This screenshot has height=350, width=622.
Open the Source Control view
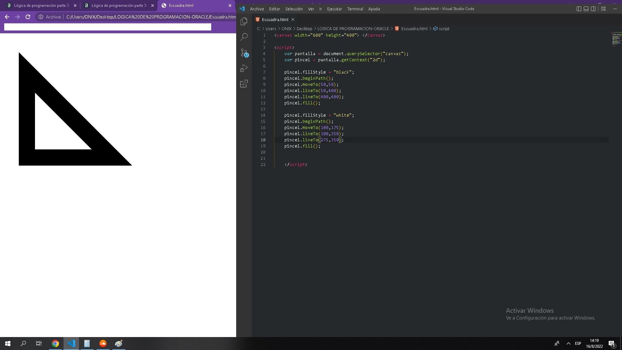click(244, 52)
